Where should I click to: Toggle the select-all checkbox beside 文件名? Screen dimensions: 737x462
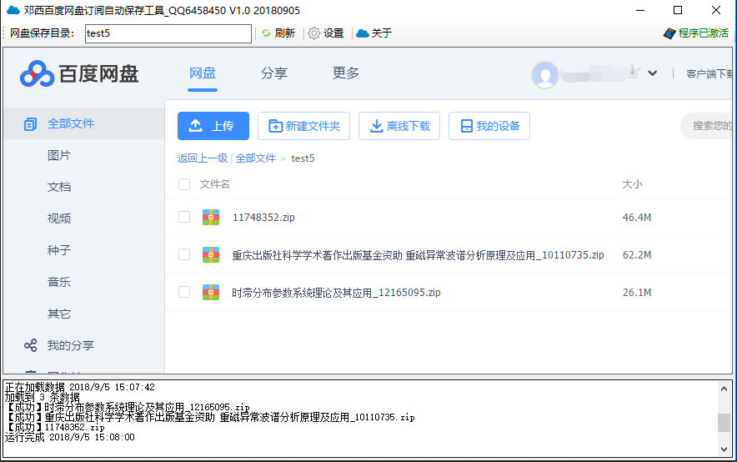(184, 184)
